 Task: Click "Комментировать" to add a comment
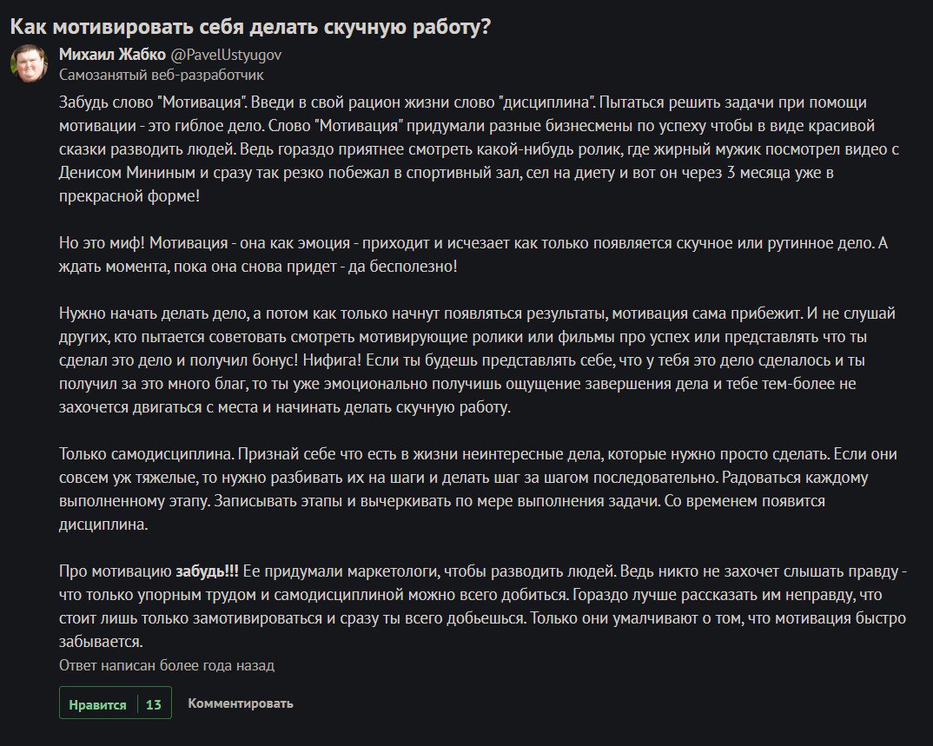(241, 703)
